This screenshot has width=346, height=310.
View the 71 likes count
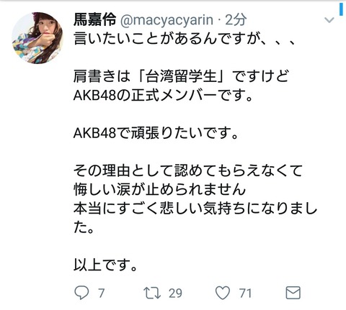(245, 293)
